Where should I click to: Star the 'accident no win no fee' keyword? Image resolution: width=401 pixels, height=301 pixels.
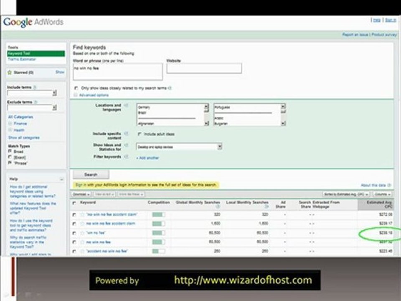82,251
